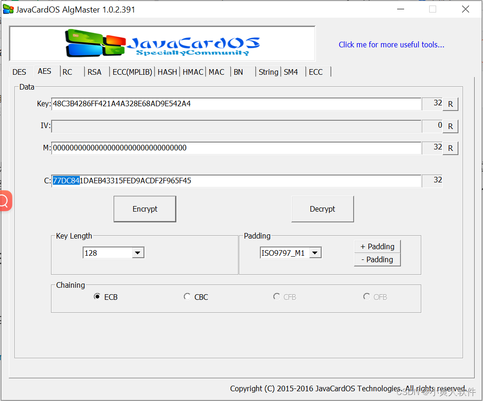Click the red search bubble icon at left edge
This screenshot has width=483, height=401.
coord(5,201)
